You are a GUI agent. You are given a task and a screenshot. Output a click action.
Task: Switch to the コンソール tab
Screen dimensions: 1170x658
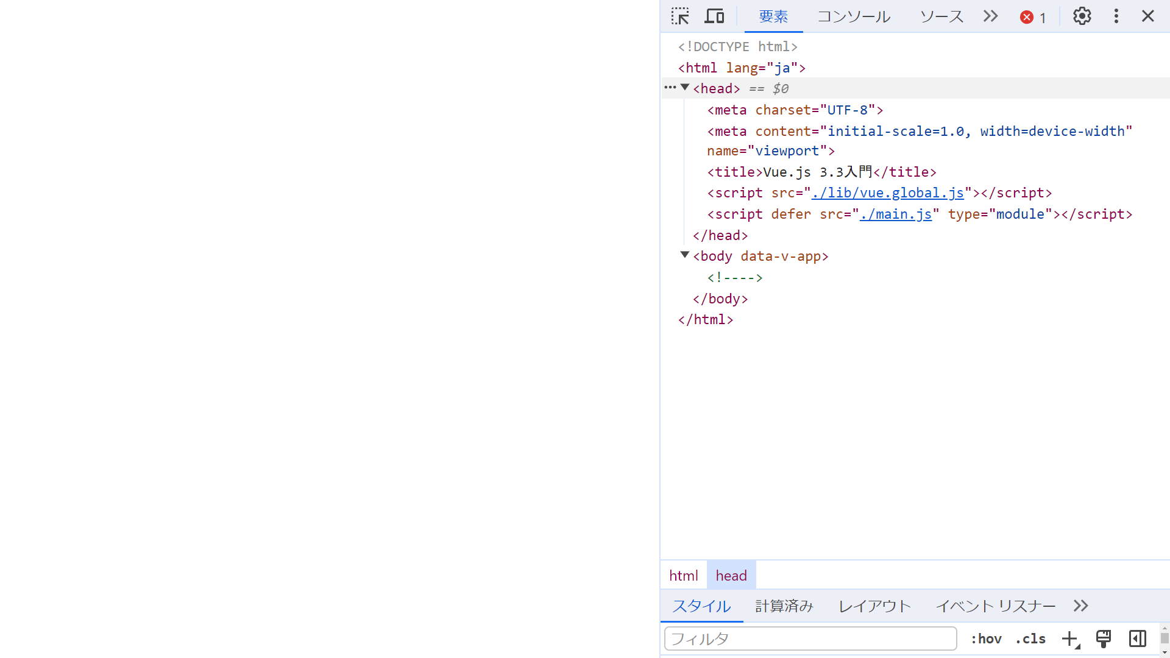pos(853,16)
